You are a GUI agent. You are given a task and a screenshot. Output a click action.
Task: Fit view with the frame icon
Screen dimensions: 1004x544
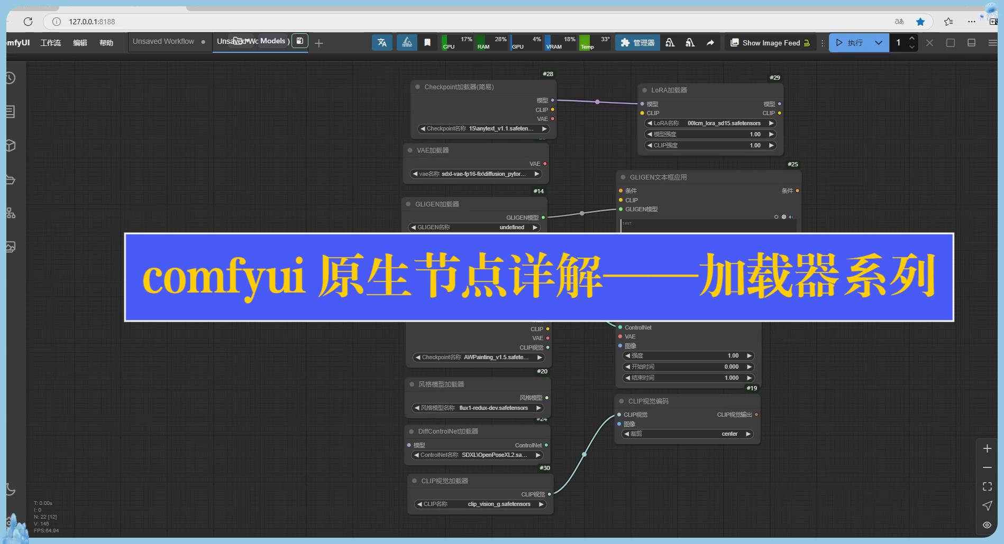pos(987,486)
